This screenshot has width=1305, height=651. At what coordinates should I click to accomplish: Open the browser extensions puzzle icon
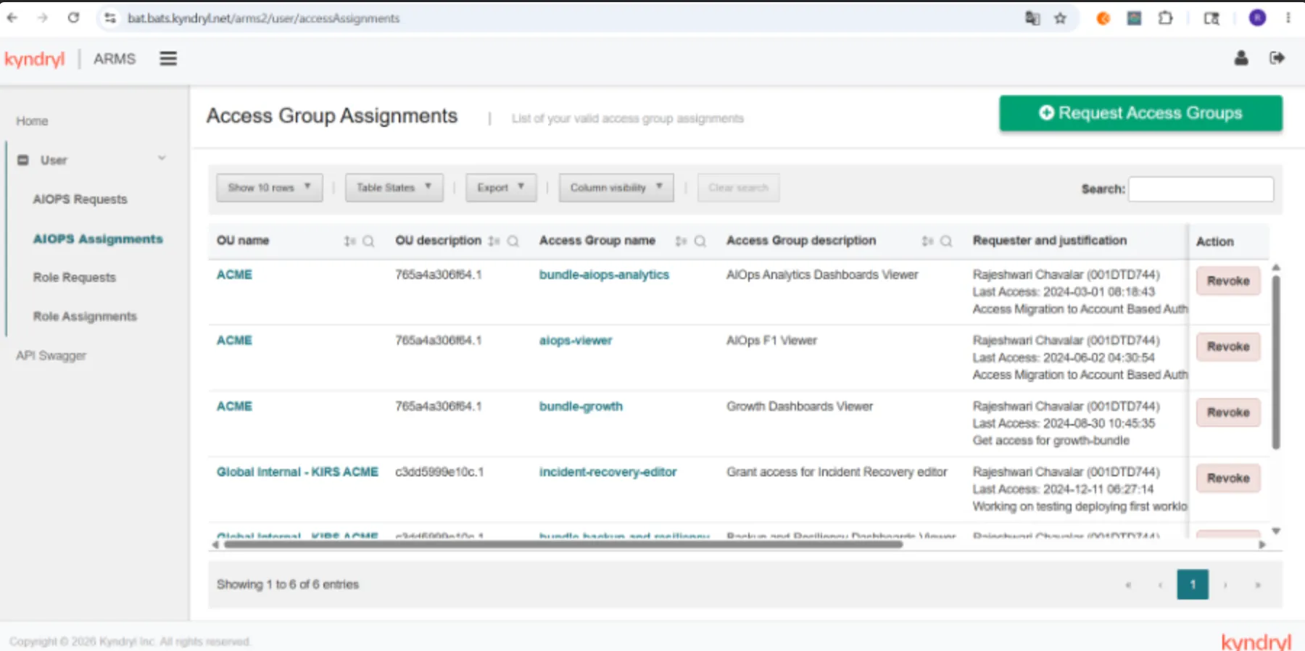1166,18
